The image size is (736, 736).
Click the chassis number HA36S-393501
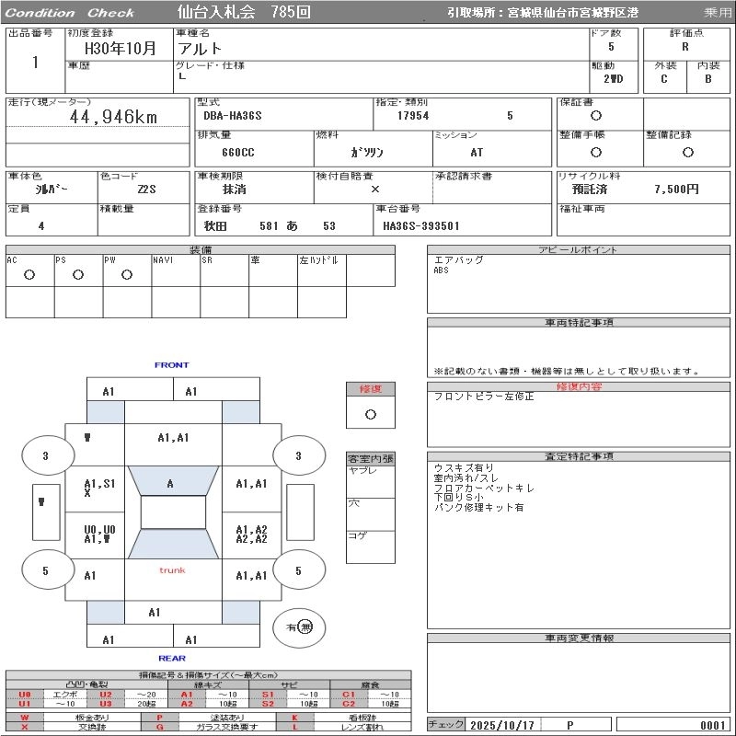pyautogui.click(x=421, y=225)
